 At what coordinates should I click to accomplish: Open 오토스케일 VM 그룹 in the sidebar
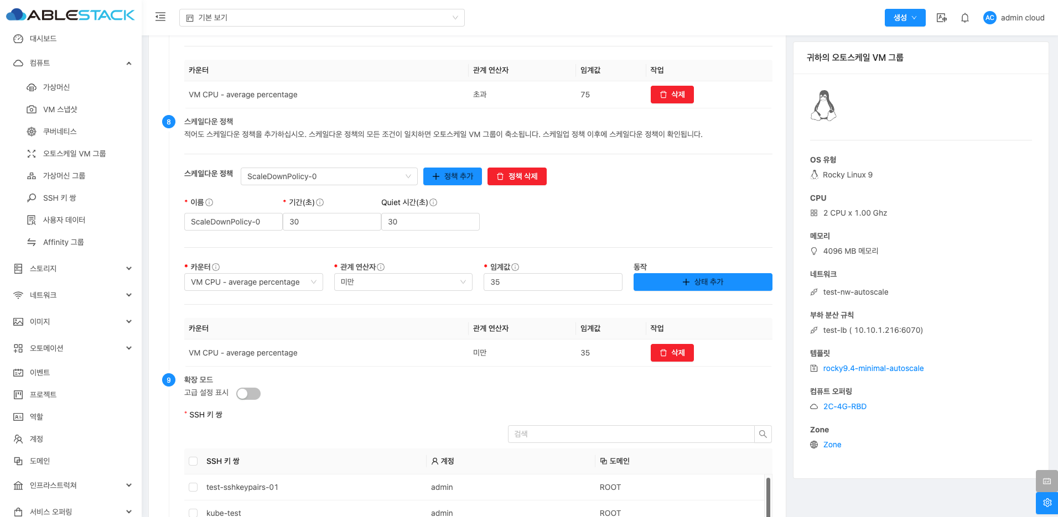click(74, 154)
